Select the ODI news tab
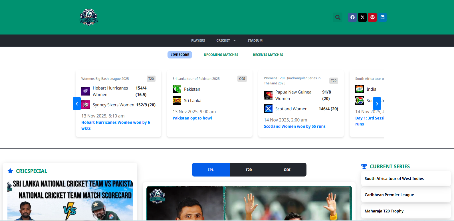Viewport: 454px width, 221px height. pos(287,170)
